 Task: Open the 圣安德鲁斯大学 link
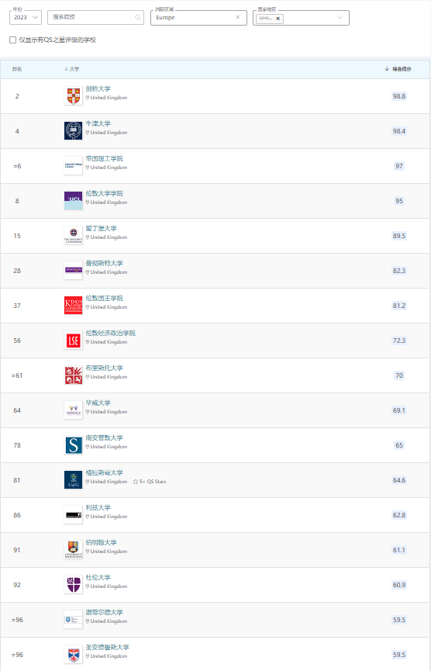[x=107, y=647]
